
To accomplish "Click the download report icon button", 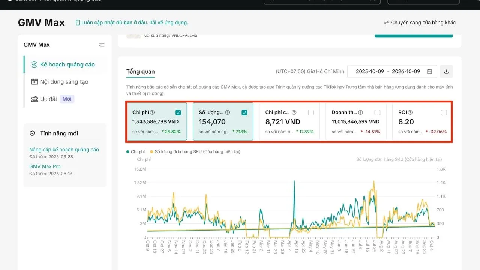I will (x=446, y=71).
